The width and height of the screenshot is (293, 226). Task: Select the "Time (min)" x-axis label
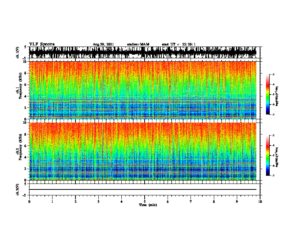coord(148,205)
